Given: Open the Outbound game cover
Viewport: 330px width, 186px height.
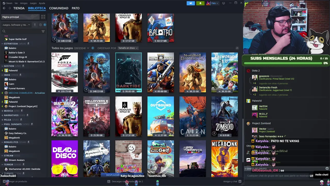Looking at the screenshot, I should 161,117.
